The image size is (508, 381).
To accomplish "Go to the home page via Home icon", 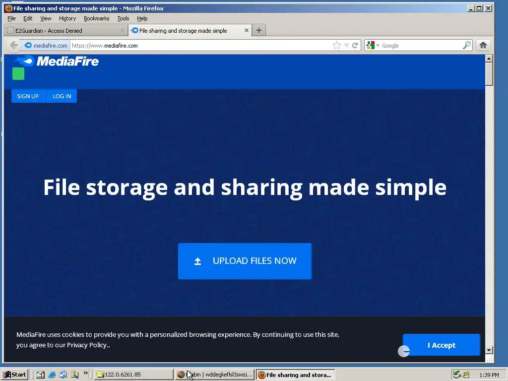I will point(483,45).
